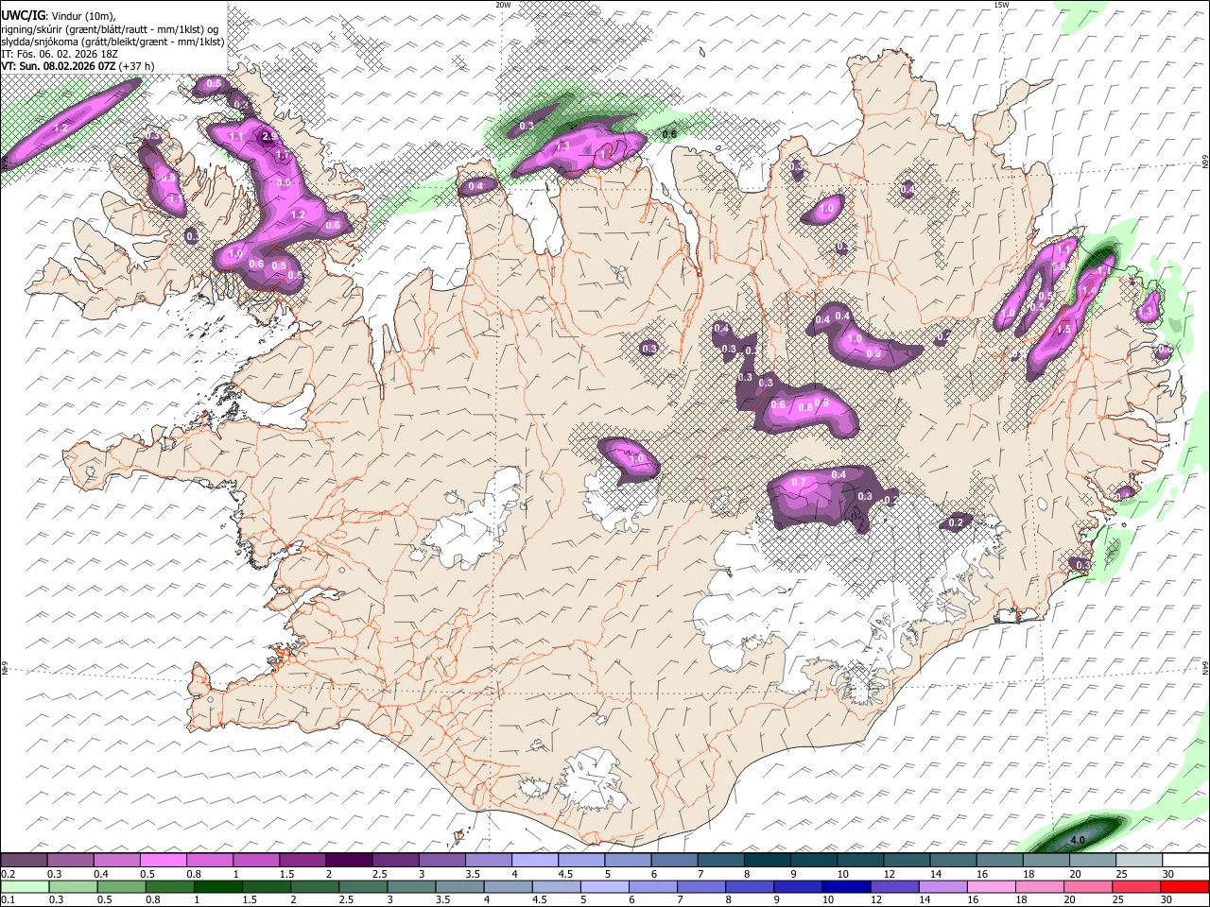Screen dimensions: 1210x907
Task: Select 'IT: Fös. 06. 02. 2026 18Z' text
Action: coord(59,54)
